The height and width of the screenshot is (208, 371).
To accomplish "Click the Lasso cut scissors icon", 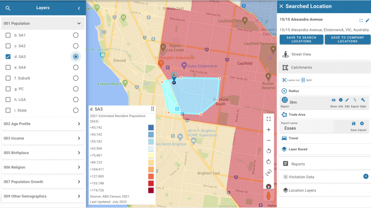I will pos(284,80).
